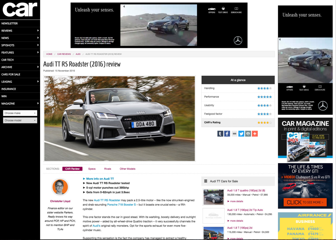Screen dimensions: 336x240
Task: Expand the Archive submenu arrow
Action: (x=38, y=67)
